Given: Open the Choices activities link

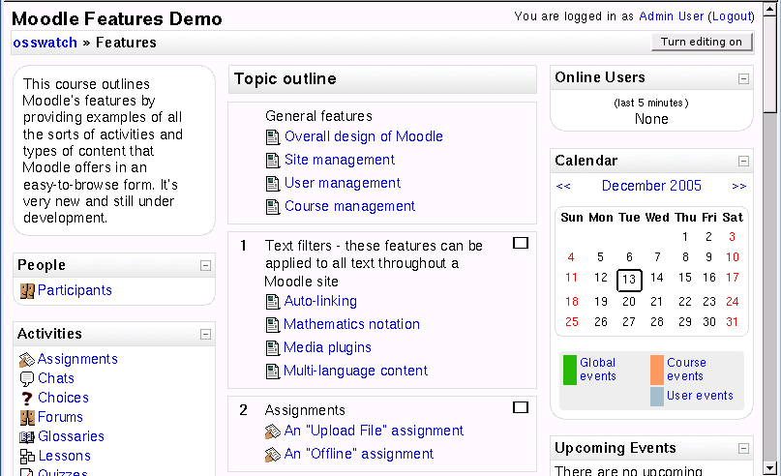Looking at the screenshot, I should tap(63, 398).
